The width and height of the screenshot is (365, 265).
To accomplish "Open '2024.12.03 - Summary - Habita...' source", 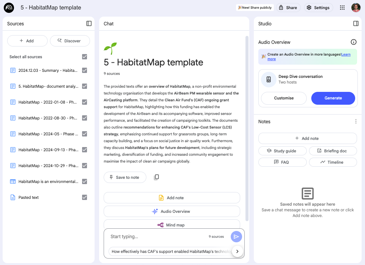I will point(48,70).
